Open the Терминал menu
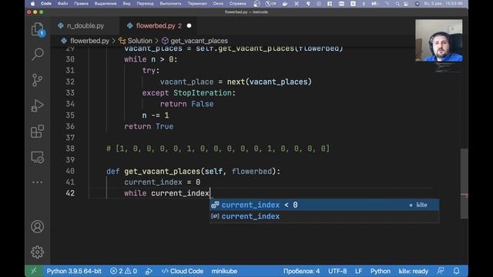Screen dimensions: 493x277 click(197, 4)
